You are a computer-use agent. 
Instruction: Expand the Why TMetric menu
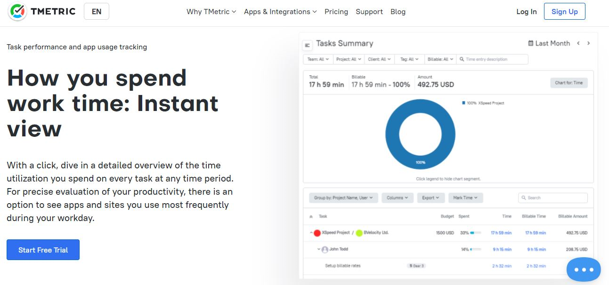click(211, 12)
